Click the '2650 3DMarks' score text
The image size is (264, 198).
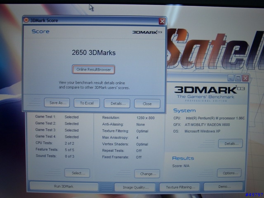pos(94,52)
